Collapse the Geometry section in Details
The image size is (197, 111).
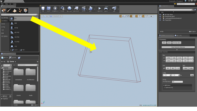click(160, 40)
